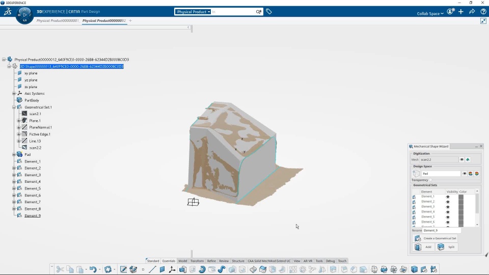Screen dimensions: 489x275
Task: Open the Undo history dropdown arrow
Action: (x=99, y=269)
